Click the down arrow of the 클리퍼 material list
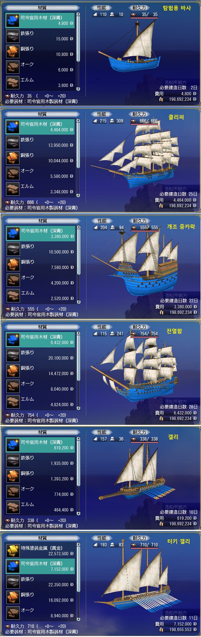The height and width of the screenshot is (637, 201). click(78, 195)
